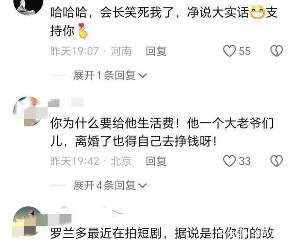Open the top commenter's dark avatar

(x=28, y=7)
